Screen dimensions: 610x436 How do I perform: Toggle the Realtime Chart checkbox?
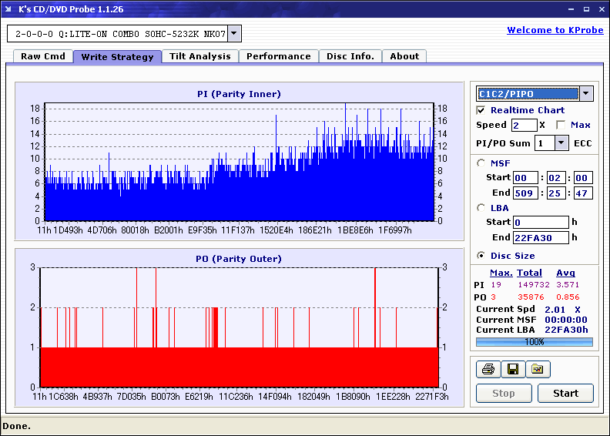tap(481, 110)
